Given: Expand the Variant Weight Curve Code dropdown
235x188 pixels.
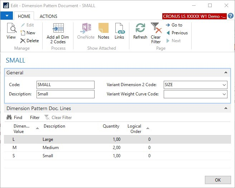Looking at the screenshot, I should [x=224, y=94].
